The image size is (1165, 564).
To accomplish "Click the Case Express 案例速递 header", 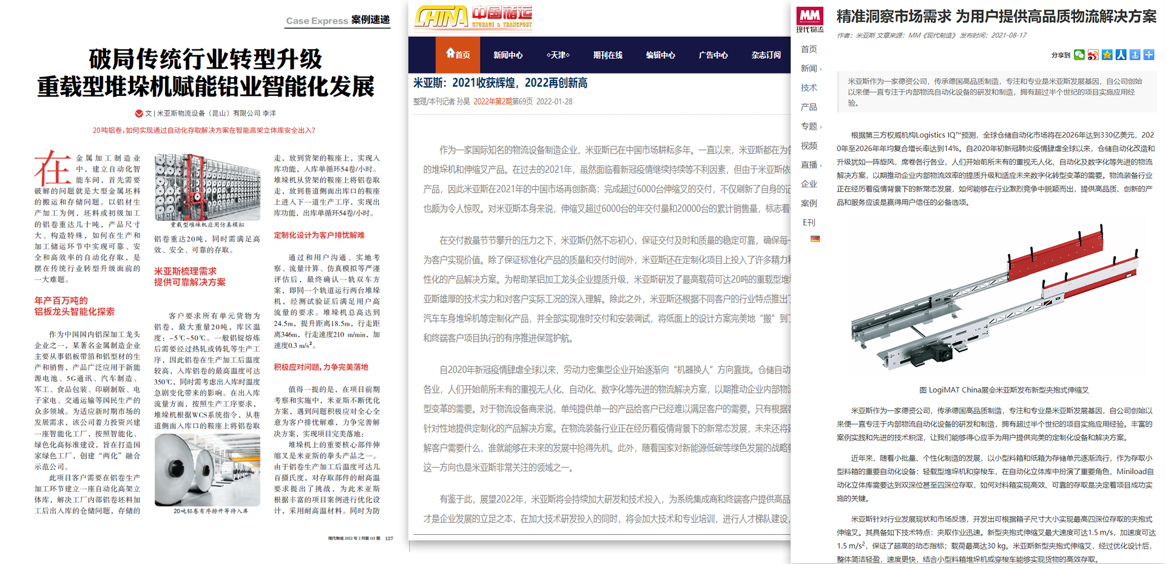I will (x=338, y=20).
